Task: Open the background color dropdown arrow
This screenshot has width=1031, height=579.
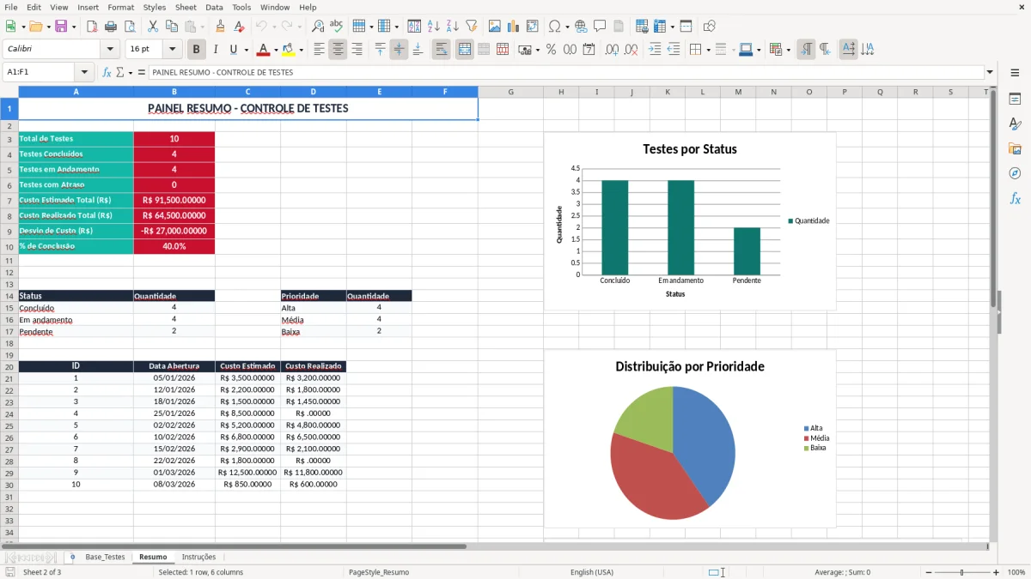Action: [301, 50]
